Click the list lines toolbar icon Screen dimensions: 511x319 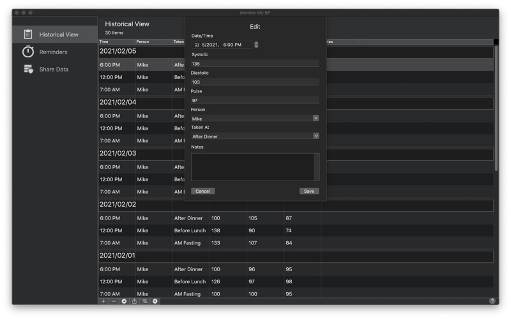(x=145, y=301)
